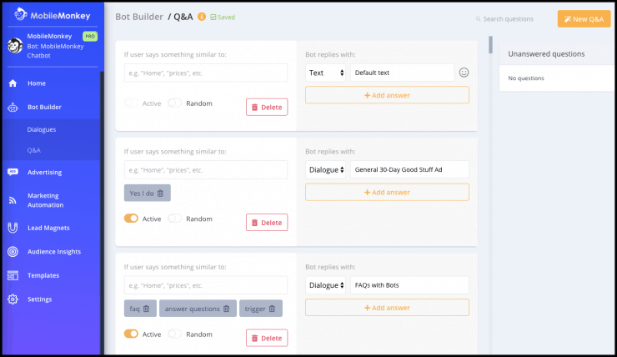Remove the 'Yes I do' tag trash icon
The height and width of the screenshot is (357, 617).
click(x=161, y=193)
